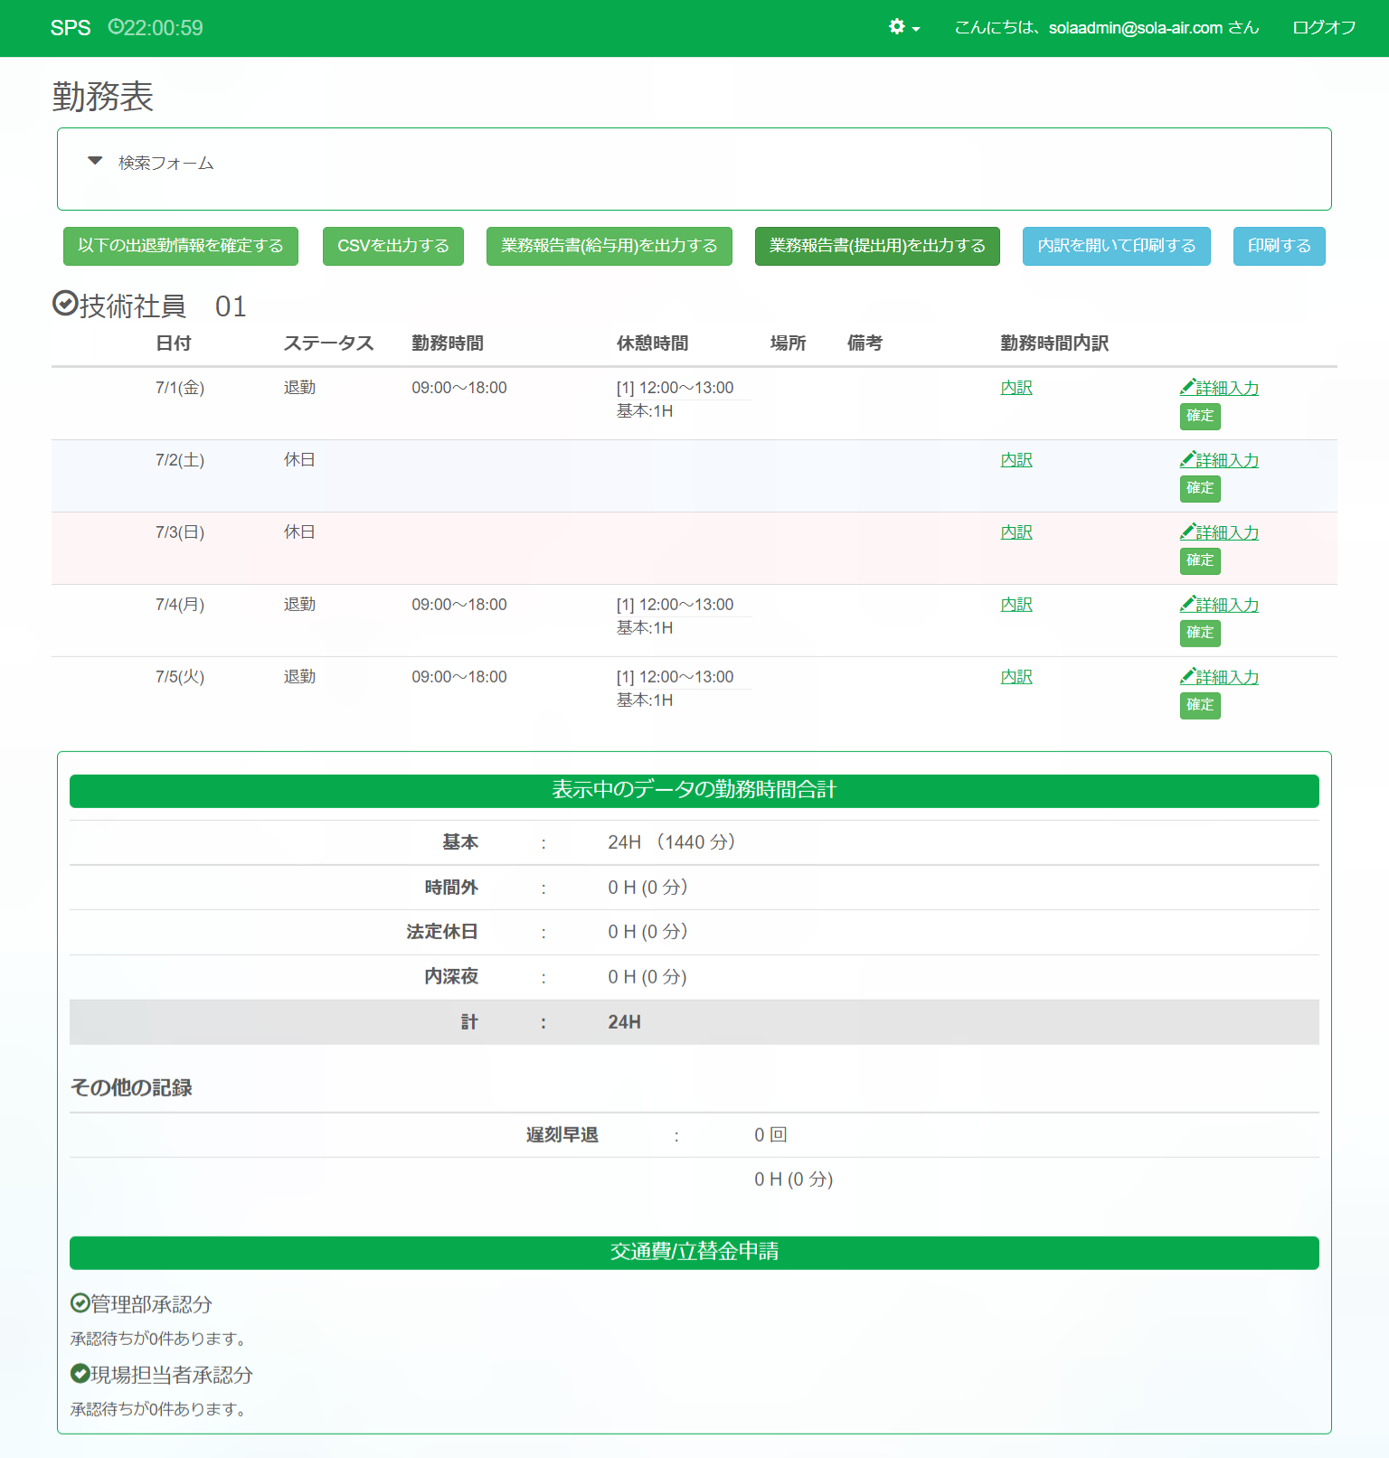Click the clock icon beside the time

115,27
